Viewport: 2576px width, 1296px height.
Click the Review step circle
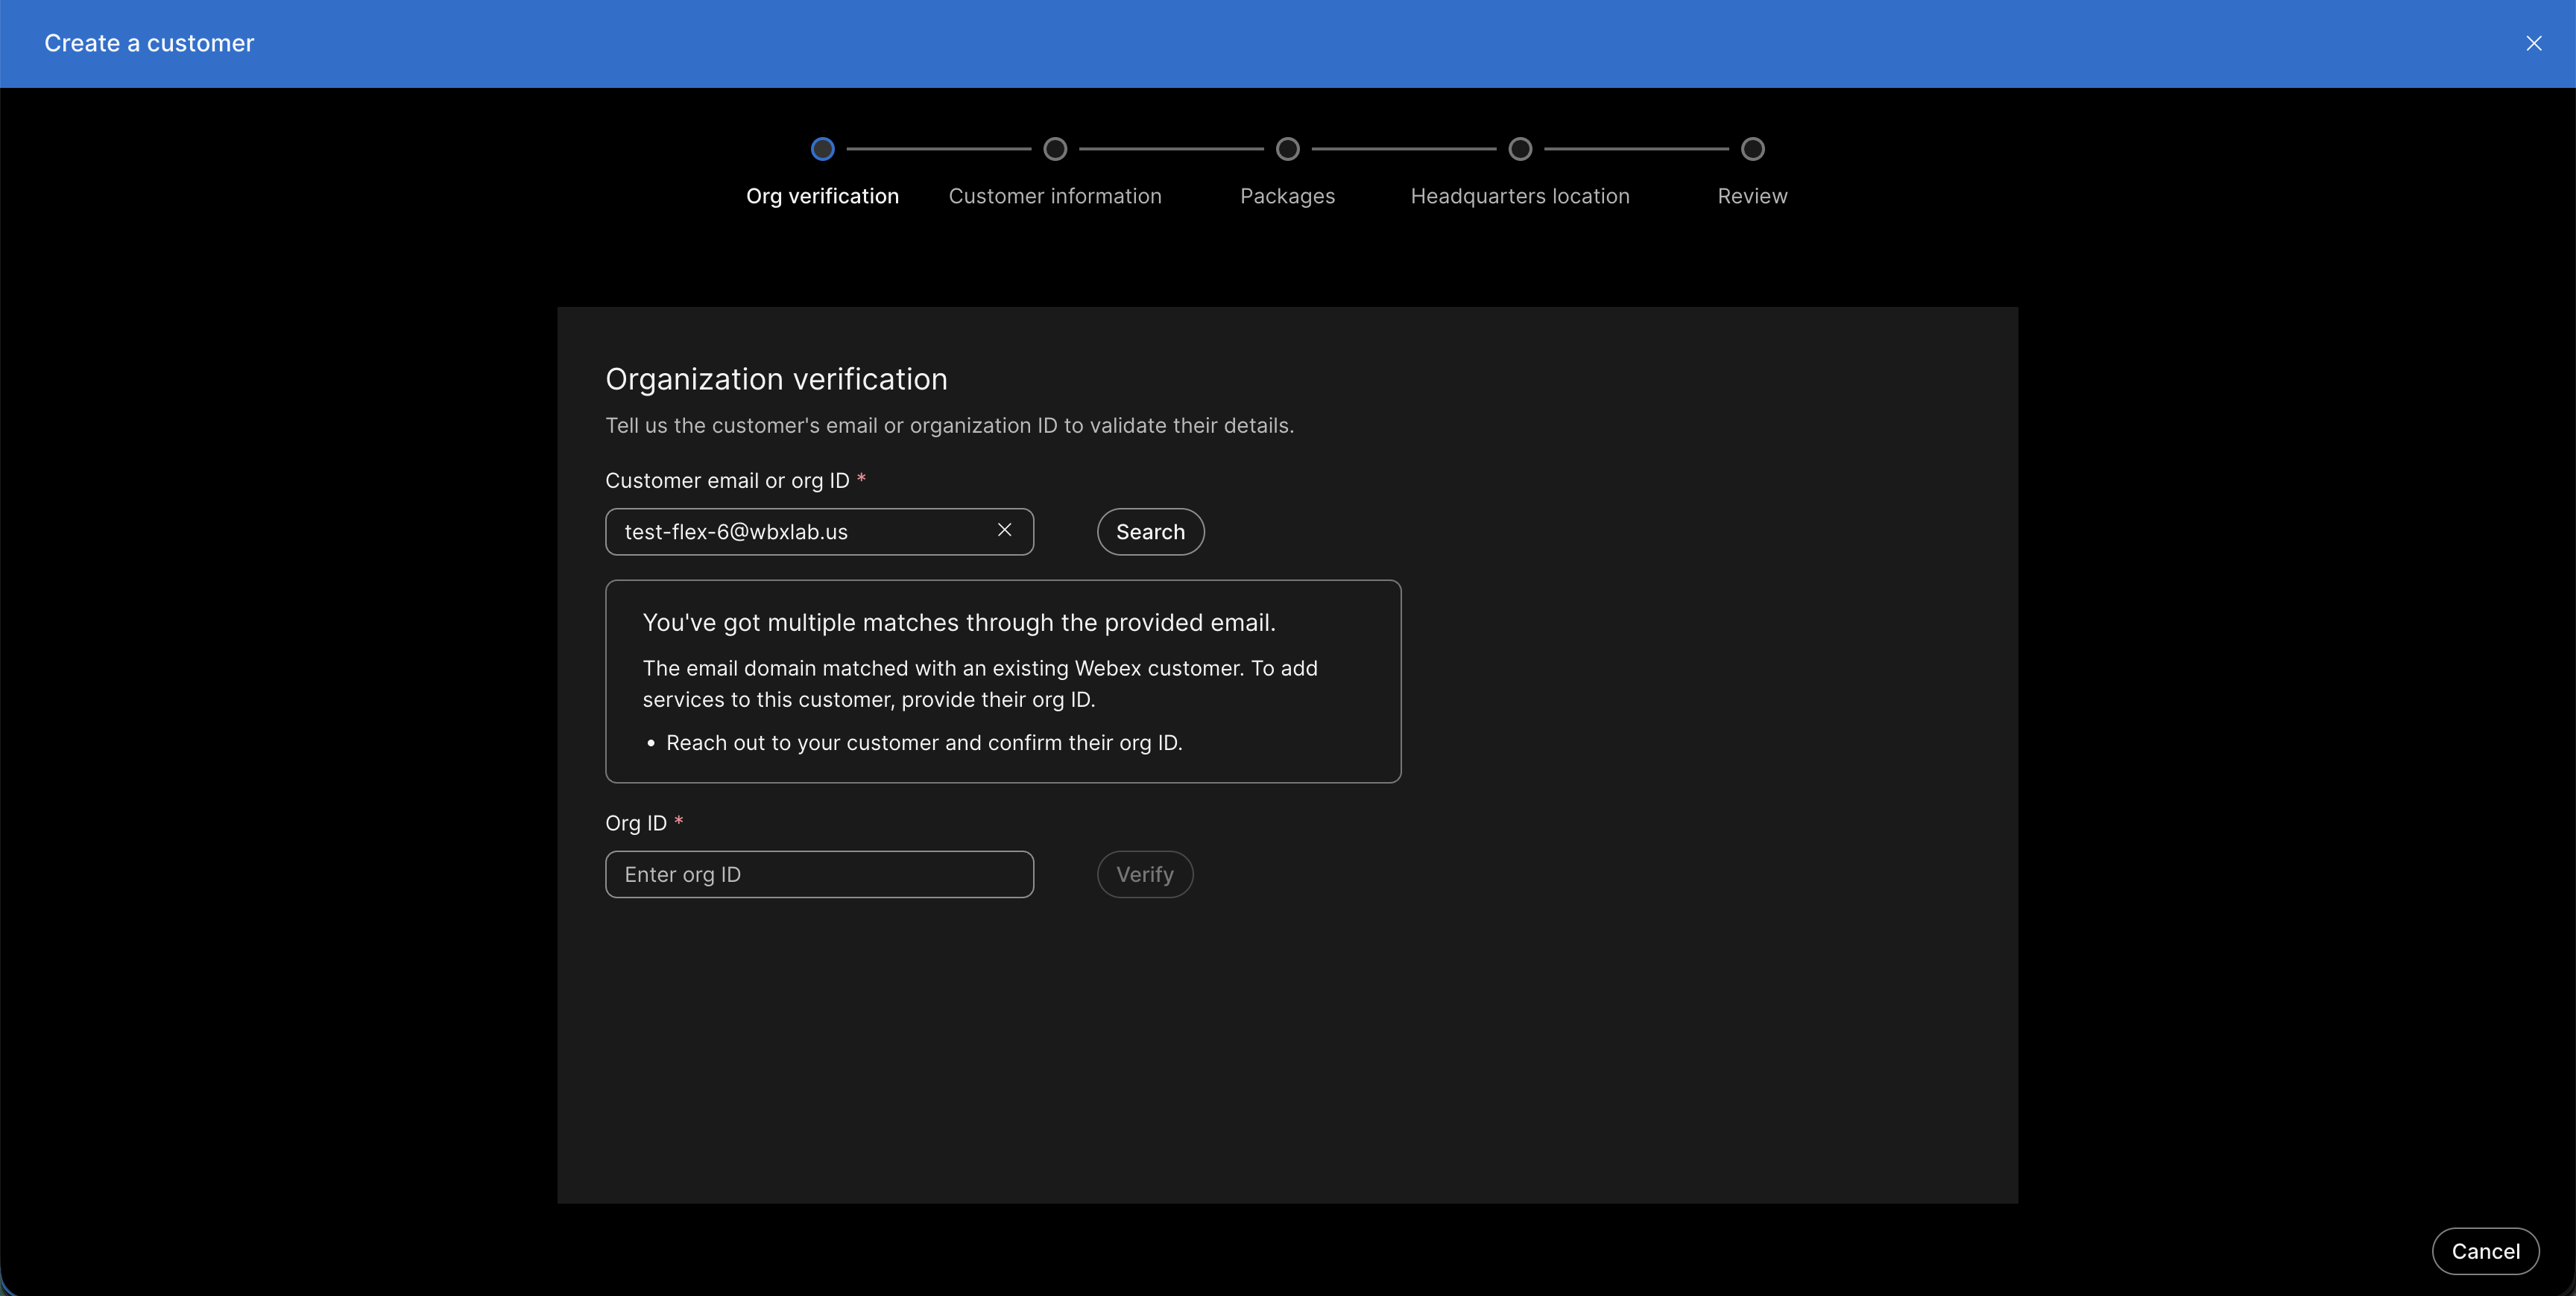1752,149
